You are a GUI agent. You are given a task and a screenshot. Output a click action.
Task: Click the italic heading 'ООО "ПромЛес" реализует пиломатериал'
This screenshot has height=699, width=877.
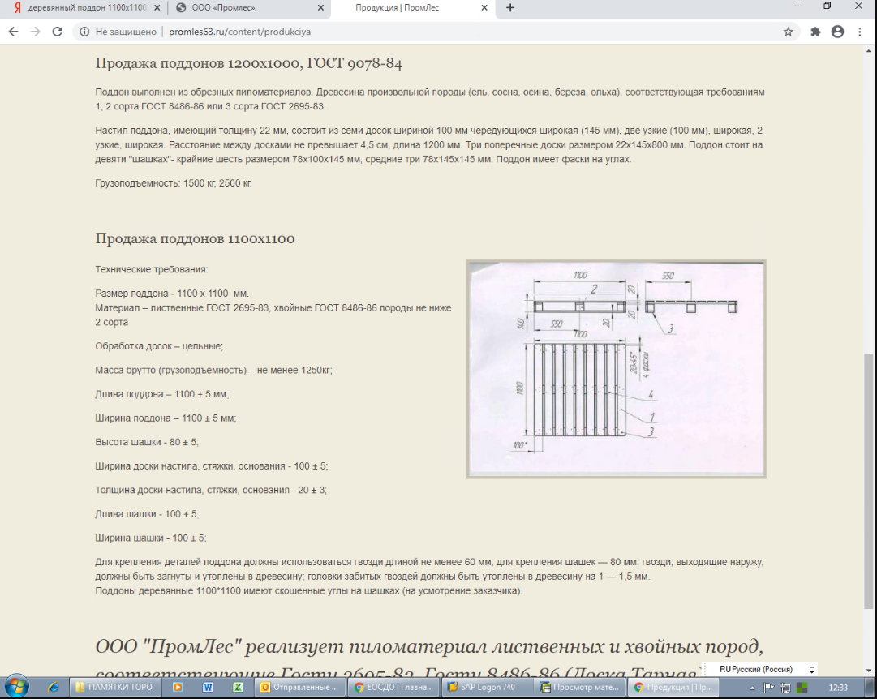pos(429,646)
